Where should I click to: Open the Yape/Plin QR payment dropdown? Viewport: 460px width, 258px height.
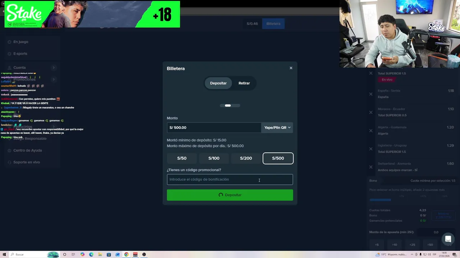click(277, 128)
